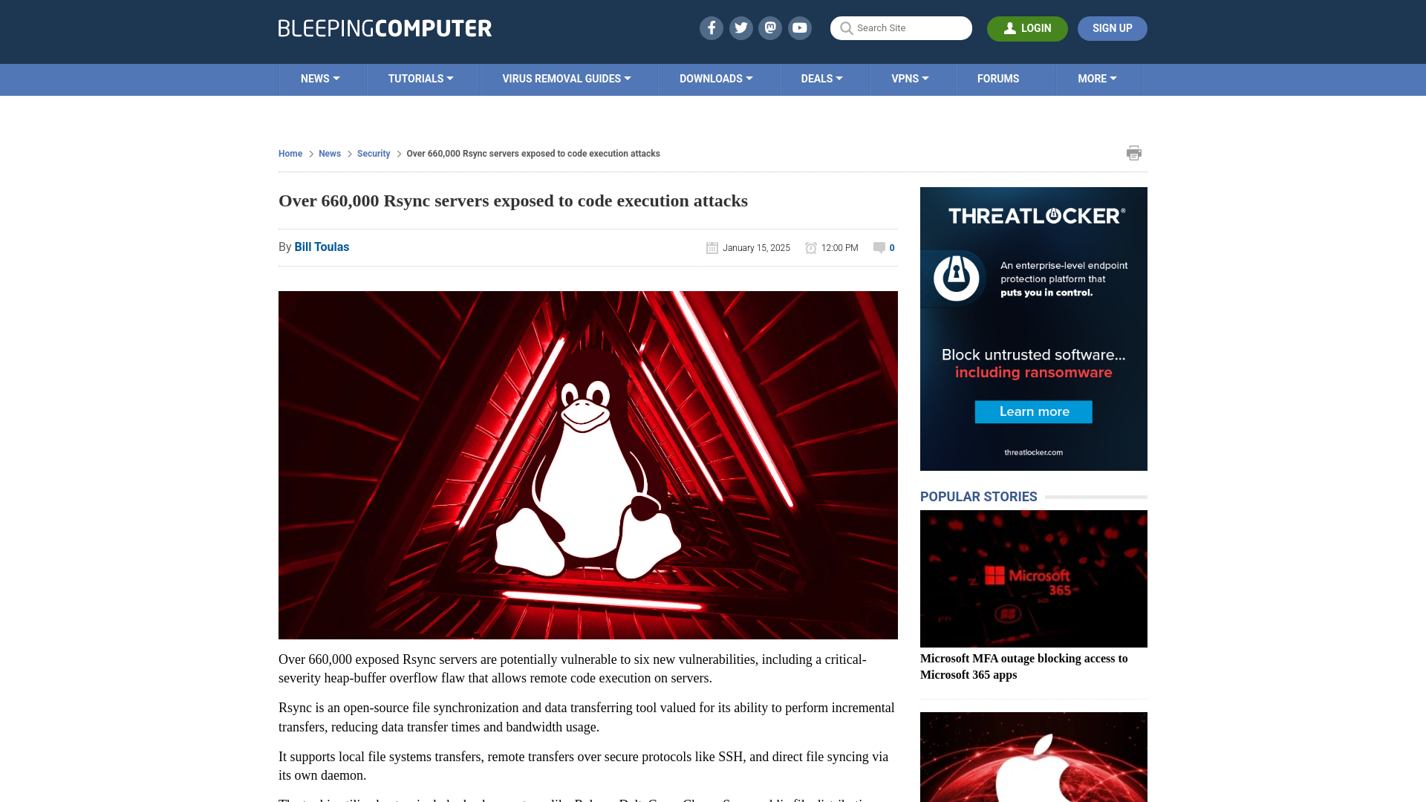The image size is (1426, 802).
Task: Click the Security breadcrumb link
Action: 373,153
